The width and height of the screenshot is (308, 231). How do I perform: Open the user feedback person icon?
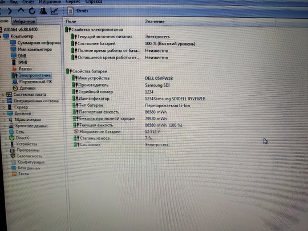pyautogui.click(x=43, y=11)
